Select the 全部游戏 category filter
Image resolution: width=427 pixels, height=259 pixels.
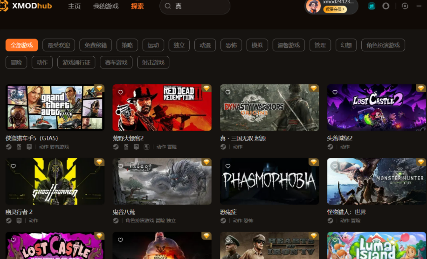click(21, 45)
